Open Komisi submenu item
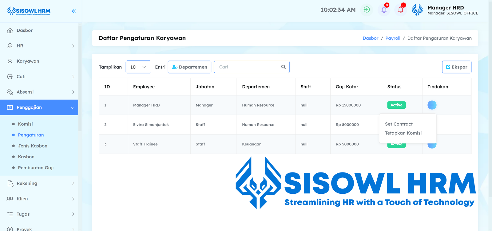This screenshot has height=231, width=492. point(25,124)
